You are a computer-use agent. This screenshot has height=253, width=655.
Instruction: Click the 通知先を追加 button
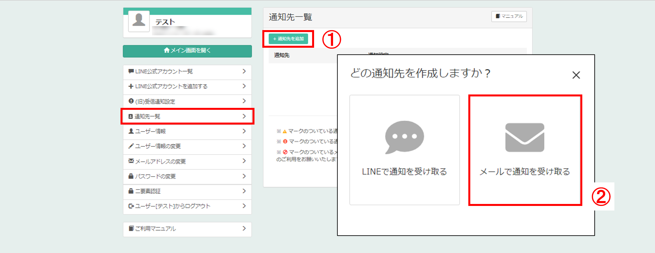coord(288,39)
